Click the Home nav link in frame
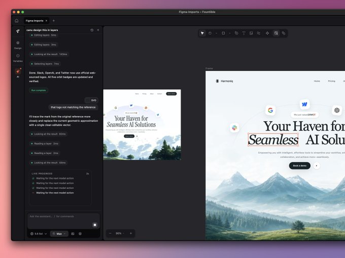This screenshot has width=345, height=258. 317,81
